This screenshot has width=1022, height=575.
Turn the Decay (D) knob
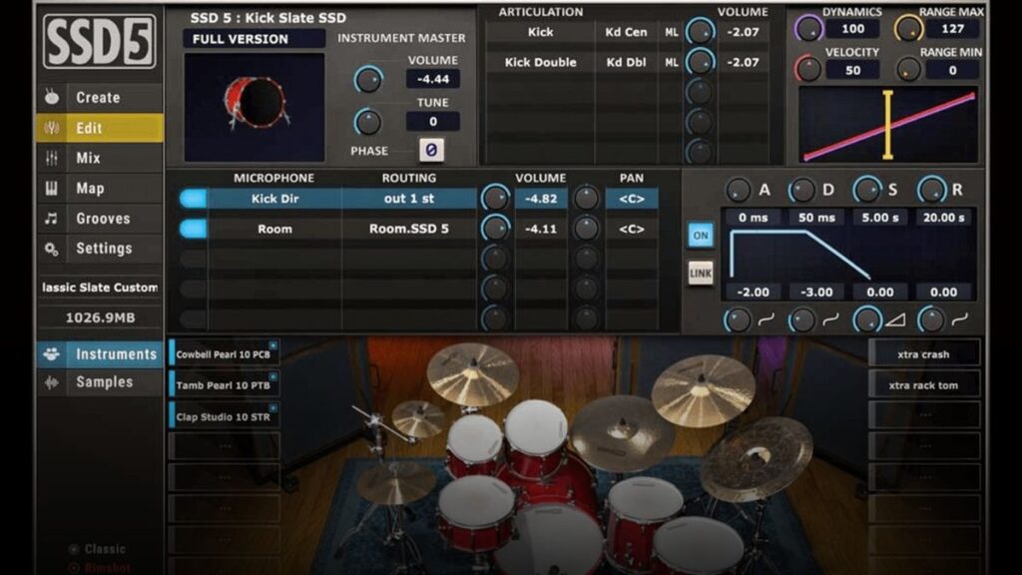(801, 191)
